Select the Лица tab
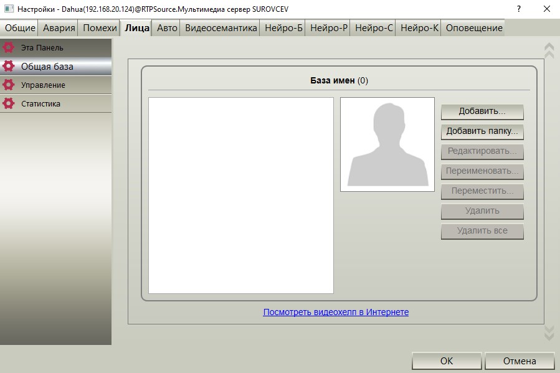 tap(137, 28)
